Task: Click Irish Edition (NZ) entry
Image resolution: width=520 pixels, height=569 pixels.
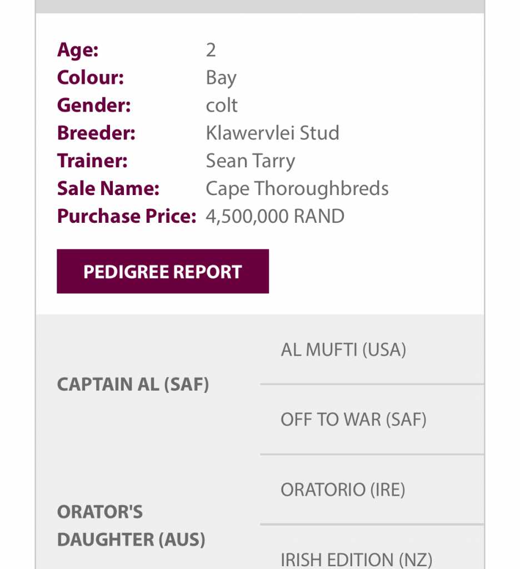Action: pyautogui.click(x=356, y=559)
